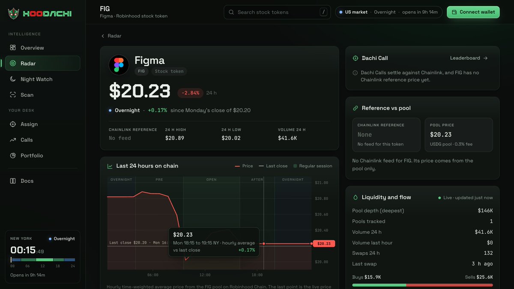Image resolution: width=514 pixels, height=289 pixels.
Task: Click the Hoodachi logo icon
Action: tap(14, 13)
